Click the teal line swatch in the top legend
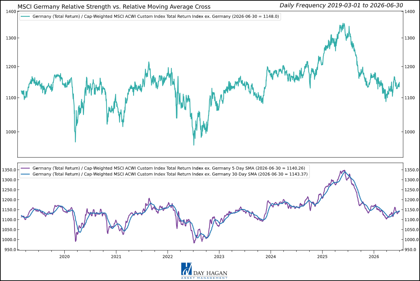Screen dimensions: 420x281 pyautogui.click(x=26, y=16)
